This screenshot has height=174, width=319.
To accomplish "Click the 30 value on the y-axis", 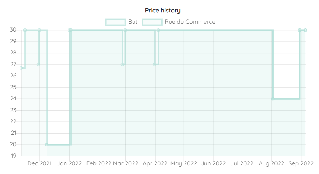I will pyautogui.click(x=13, y=30).
